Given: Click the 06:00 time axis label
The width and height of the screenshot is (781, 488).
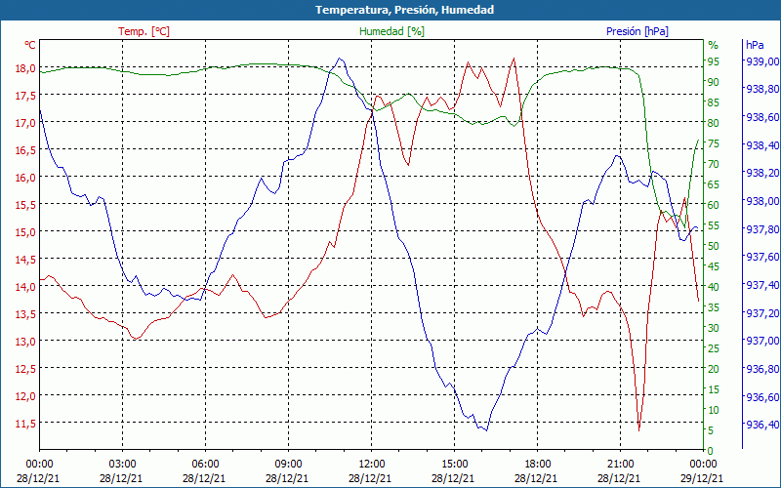Looking at the screenshot, I should pyautogui.click(x=205, y=465).
